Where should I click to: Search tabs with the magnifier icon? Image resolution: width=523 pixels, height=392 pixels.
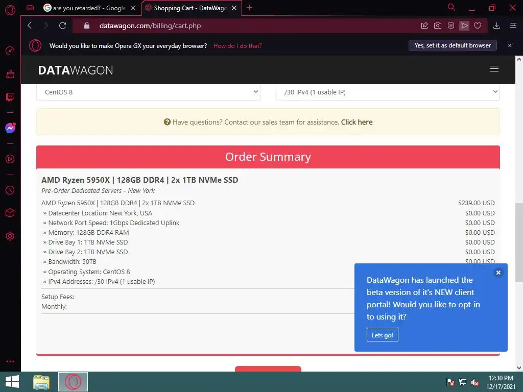(451, 7)
